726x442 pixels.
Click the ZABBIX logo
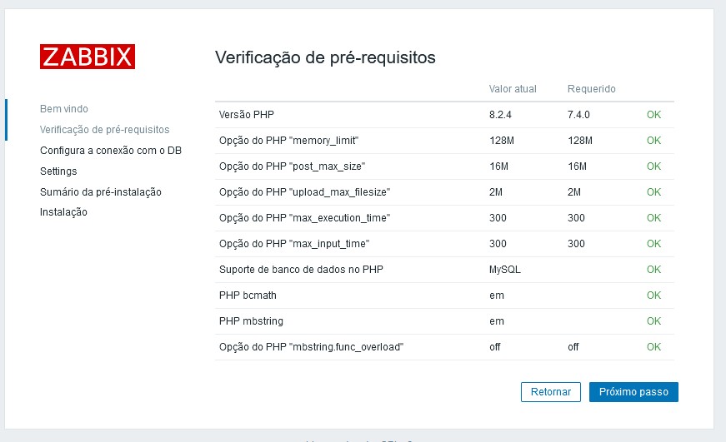(x=88, y=57)
